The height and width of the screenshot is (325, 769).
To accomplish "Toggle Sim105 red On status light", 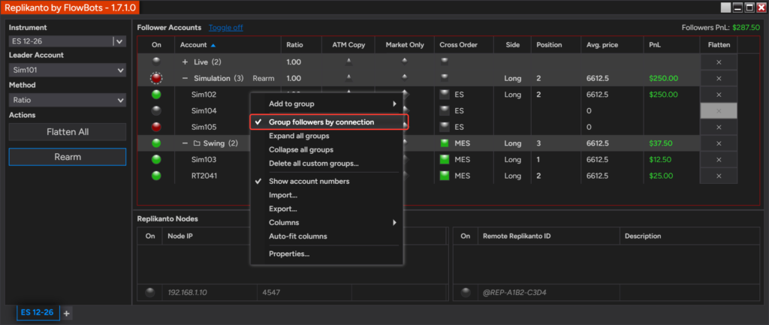I will click(156, 127).
